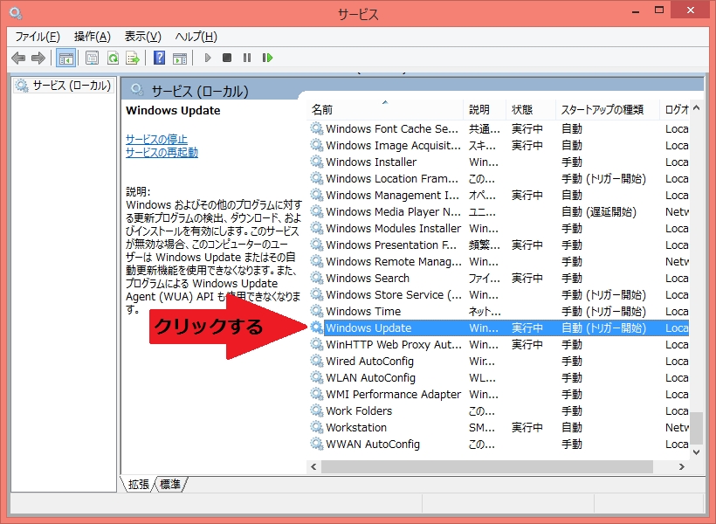Open the 操作(A) menu
The image size is (716, 524).
[x=93, y=37]
